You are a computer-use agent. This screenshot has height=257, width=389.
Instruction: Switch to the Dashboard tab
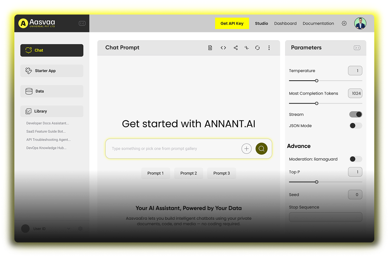coord(285,23)
